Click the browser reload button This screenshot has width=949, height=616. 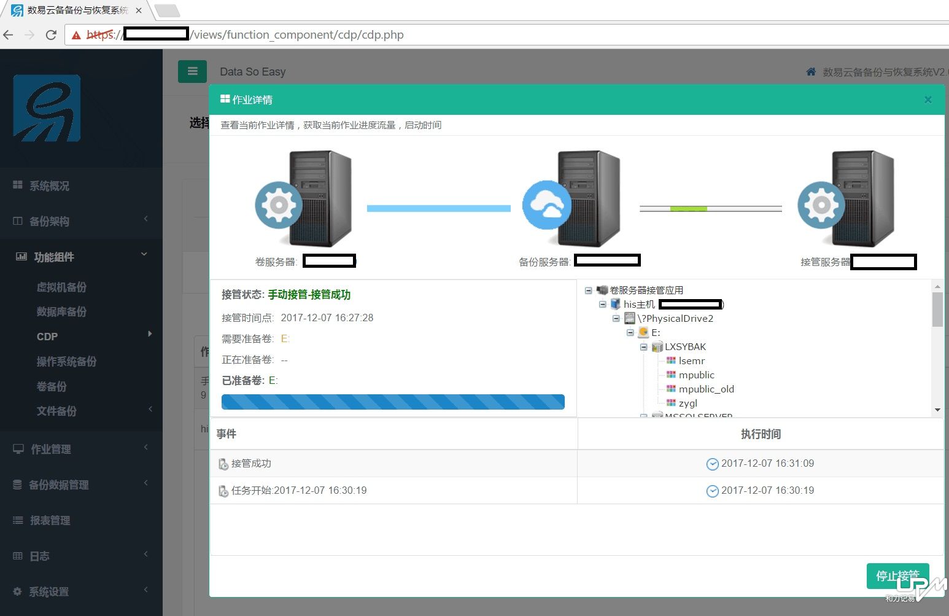pos(51,35)
